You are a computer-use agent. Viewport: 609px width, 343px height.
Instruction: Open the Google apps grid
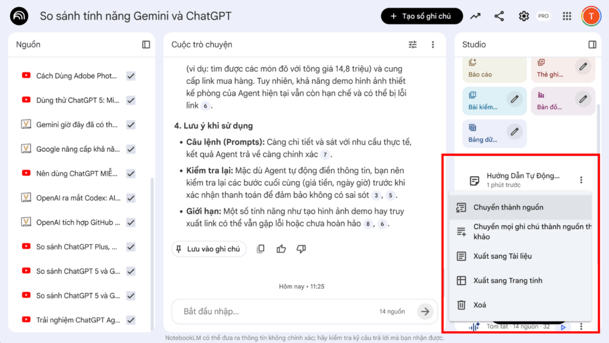[567, 16]
